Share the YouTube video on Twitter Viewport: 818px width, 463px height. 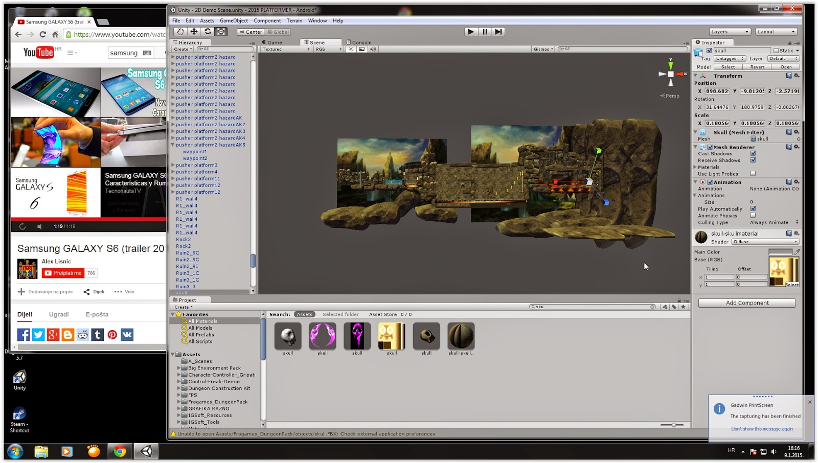(38, 335)
